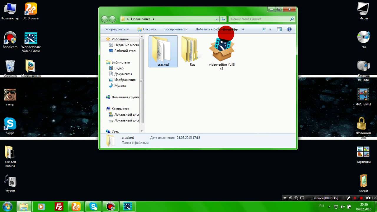
Task: Select the ФИЛЬМЫ desktop icon
Action: [x=363, y=97]
